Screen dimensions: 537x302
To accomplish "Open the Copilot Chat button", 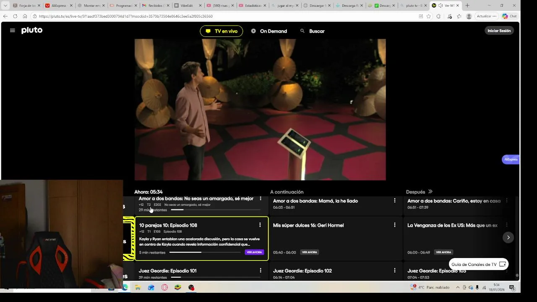I will tap(510, 16).
